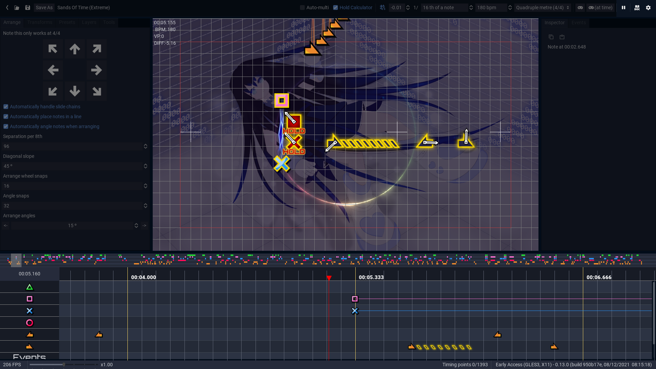This screenshot has height=369, width=656.
Task: Adjust the playback speed slider
Action: pyautogui.click(x=64, y=365)
